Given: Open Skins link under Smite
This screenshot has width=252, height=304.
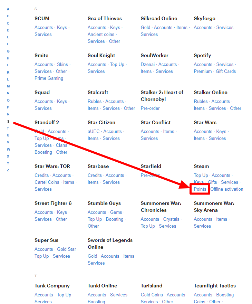Looking at the screenshot, I should [x=62, y=64].
